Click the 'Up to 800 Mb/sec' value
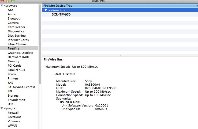 pos(85,67)
